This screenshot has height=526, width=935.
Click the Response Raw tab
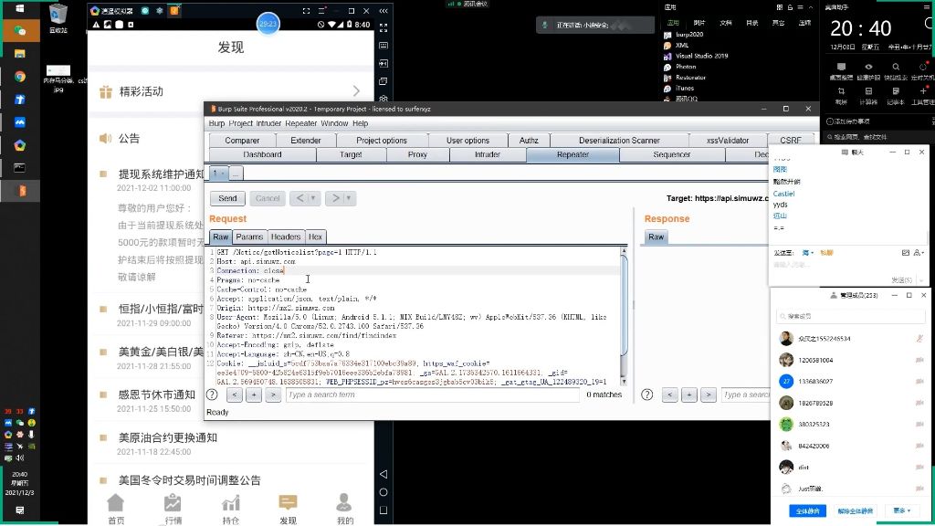(656, 237)
